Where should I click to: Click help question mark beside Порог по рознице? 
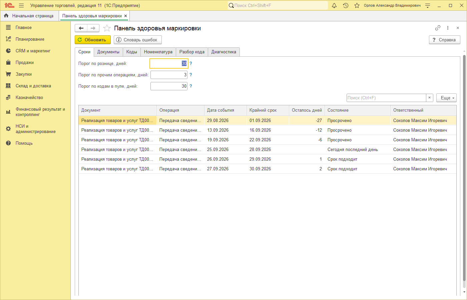click(191, 63)
